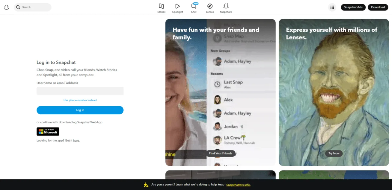The height and width of the screenshot is (190, 392).
Task: Click the Get it from Microsoft badge
Action: (x=48, y=131)
